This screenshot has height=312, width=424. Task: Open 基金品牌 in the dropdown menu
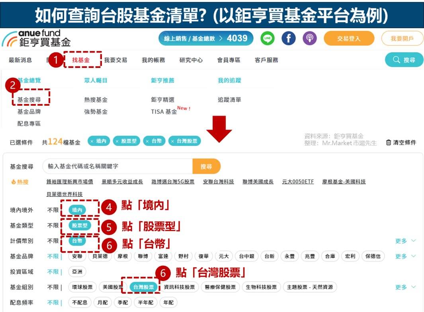(x=29, y=111)
